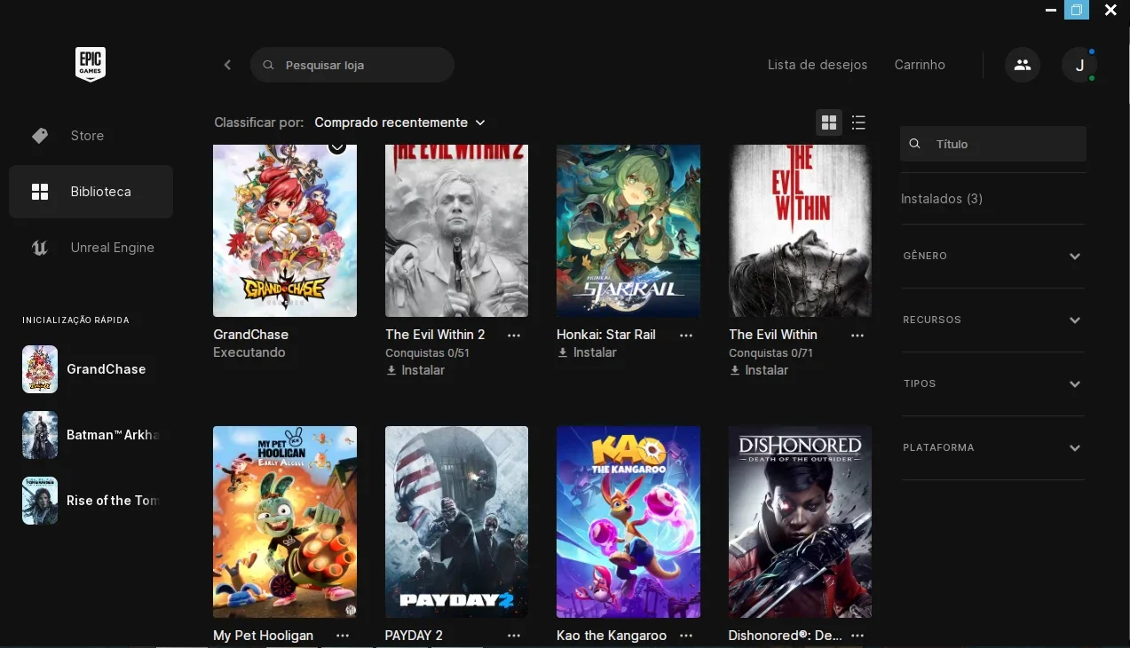Click Instalar below The Evil Within Conquistas 0/71
1130x648 pixels.
(759, 370)
